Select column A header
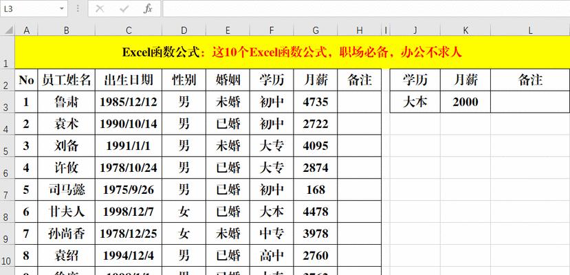Viewport: 570px width, 275px height. 26,30
